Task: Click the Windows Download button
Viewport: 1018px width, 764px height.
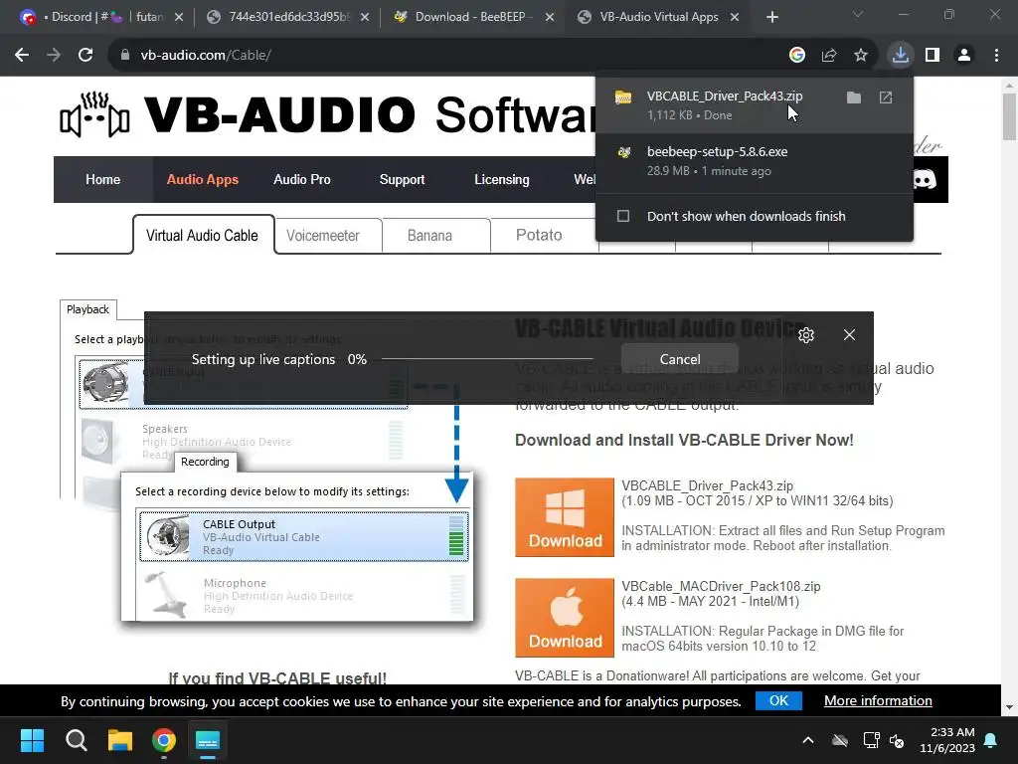Action: [x=565, y=517]
